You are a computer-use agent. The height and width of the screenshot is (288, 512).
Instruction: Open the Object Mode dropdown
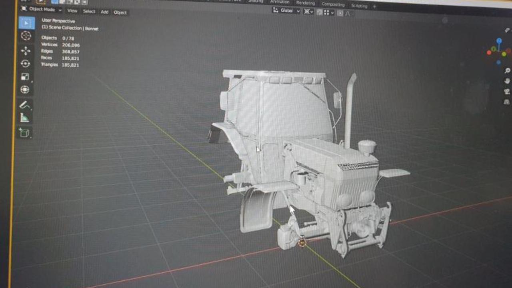pos(41,9)
